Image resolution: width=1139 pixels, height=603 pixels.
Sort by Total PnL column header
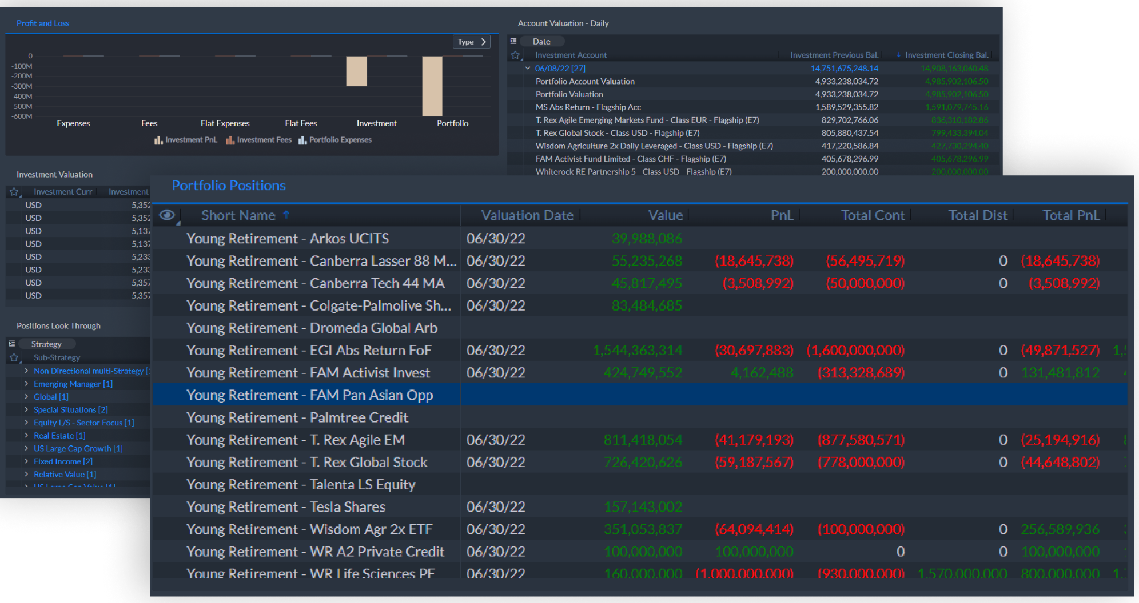pyautogui.click(x=1071, y=215)
